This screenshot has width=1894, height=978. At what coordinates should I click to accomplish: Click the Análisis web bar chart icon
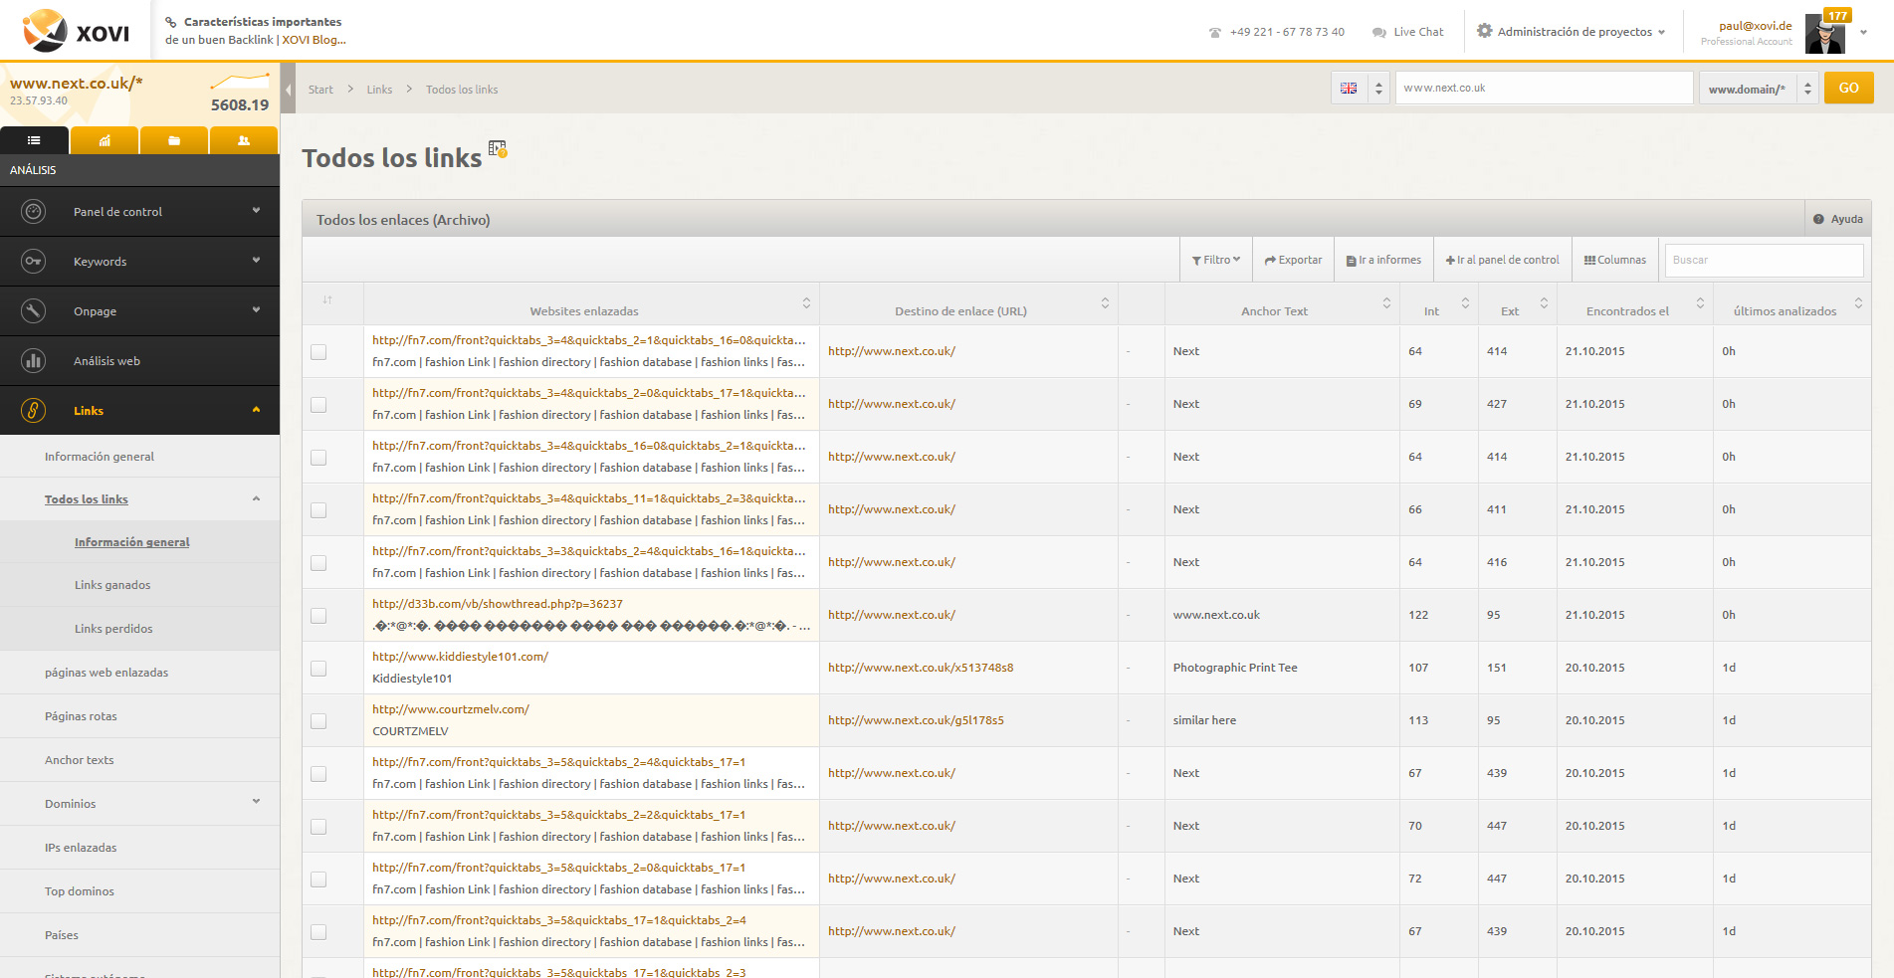point(34,360)
